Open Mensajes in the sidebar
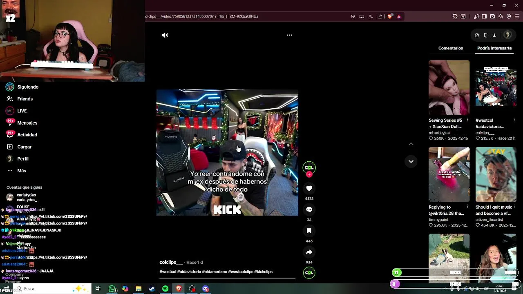This screenshot has height=294, width=523. [x=22, y=122]
